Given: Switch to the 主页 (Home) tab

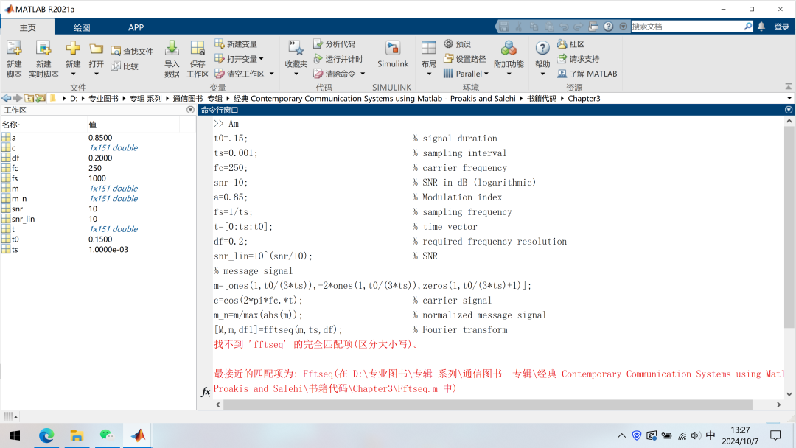Looking at the screenshot, I should point(28,27).
